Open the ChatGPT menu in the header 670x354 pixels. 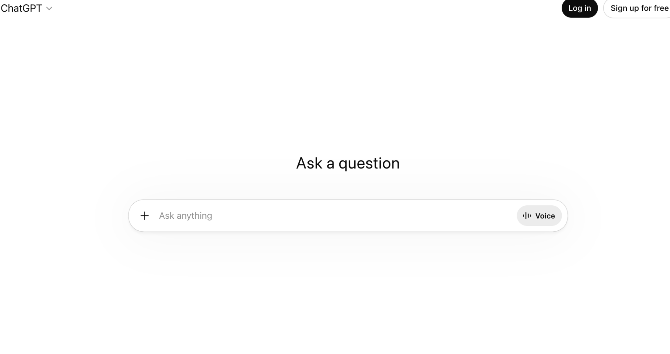point(27,8)
